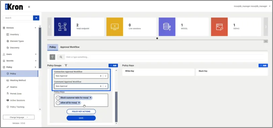Click the sidebar vertical scrollbar

[x=40, y=47]
